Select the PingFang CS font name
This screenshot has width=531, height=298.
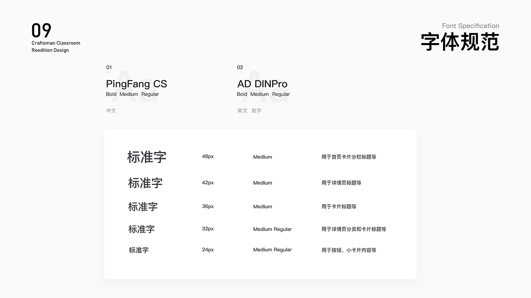pos(136,84)
